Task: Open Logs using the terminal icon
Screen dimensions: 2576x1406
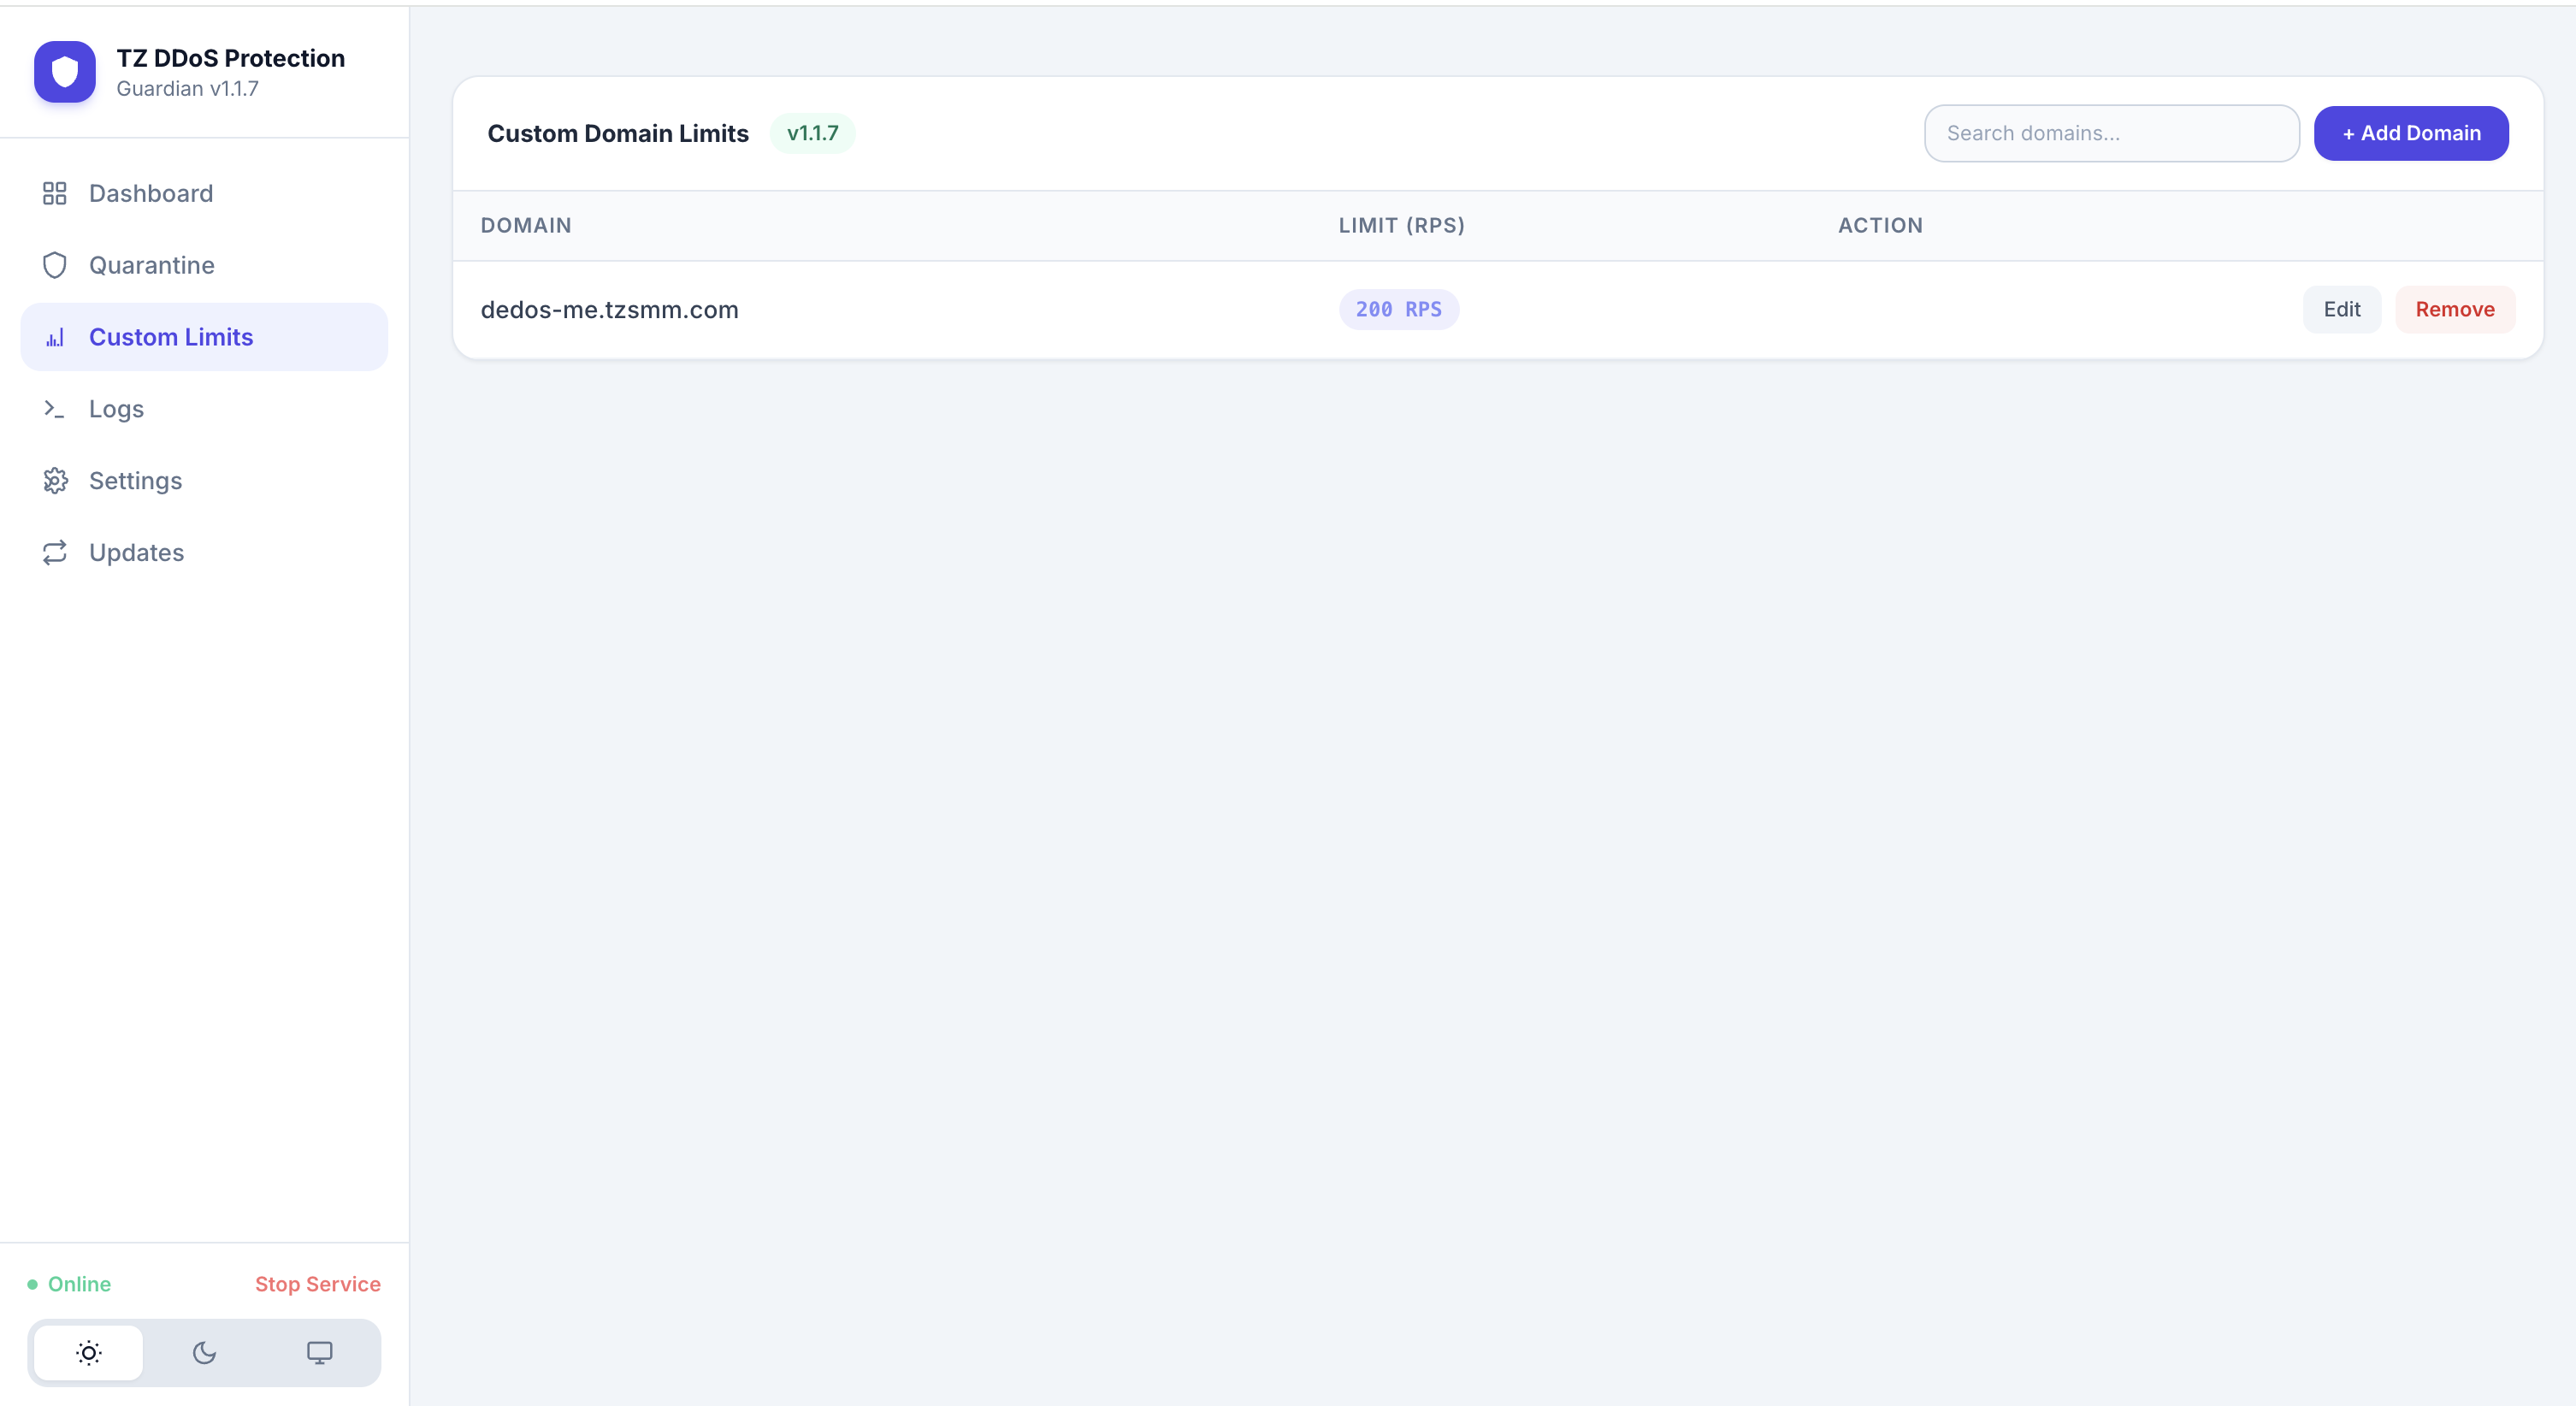Action: [55, 409]
